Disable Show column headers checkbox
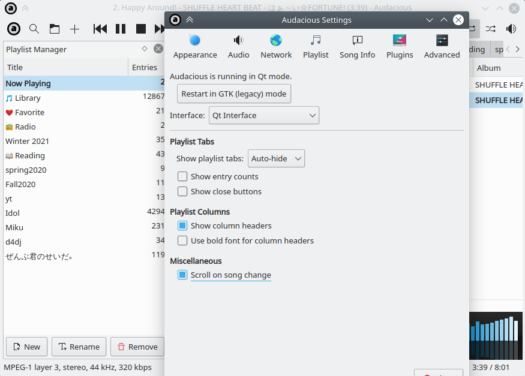 182,225
